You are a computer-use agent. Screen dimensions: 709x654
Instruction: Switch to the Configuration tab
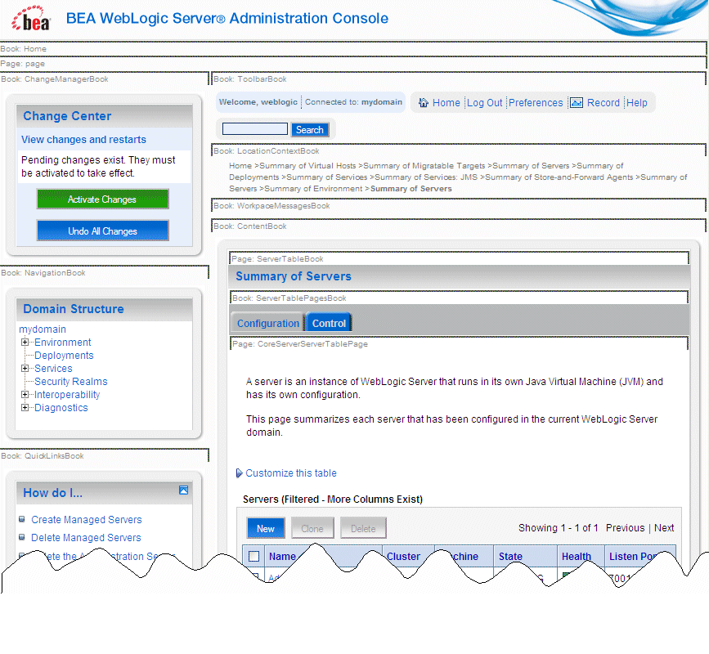coord(267,323)
